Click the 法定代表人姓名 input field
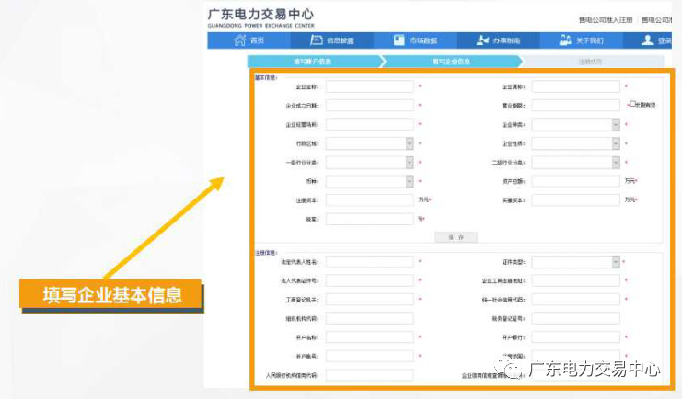 coord(369,262)
